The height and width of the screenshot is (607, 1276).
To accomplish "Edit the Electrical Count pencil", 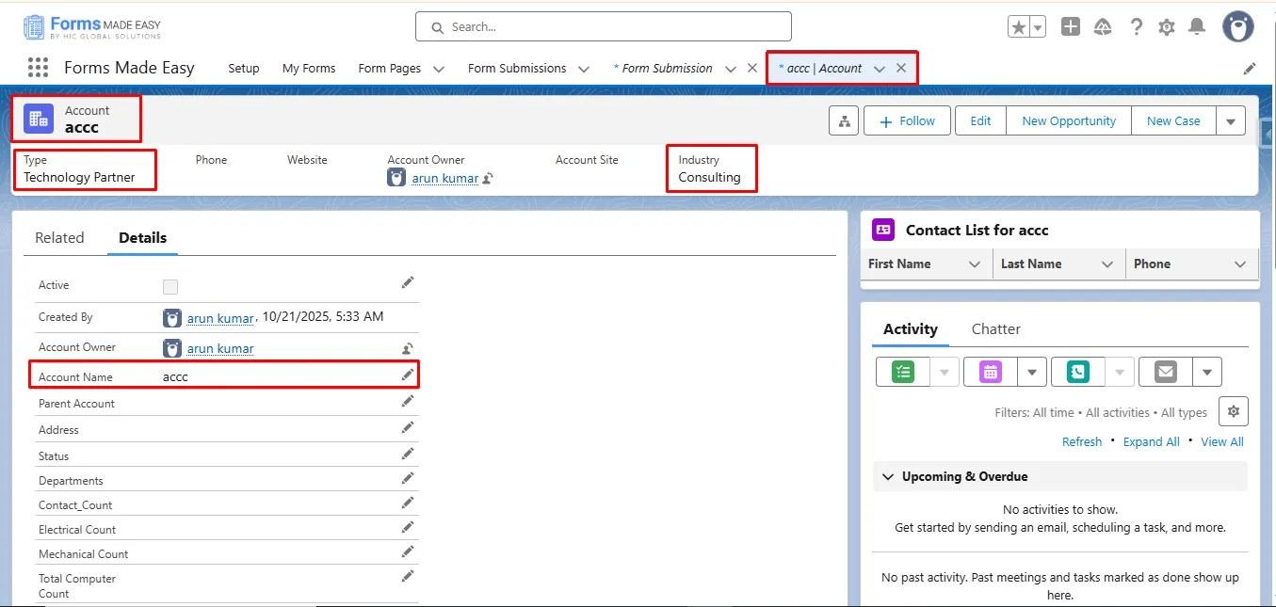I will (x=408, y=527).
